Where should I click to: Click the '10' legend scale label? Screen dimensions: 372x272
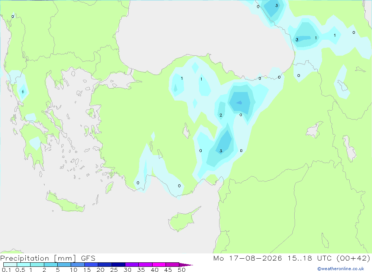[x=73, y=270]
